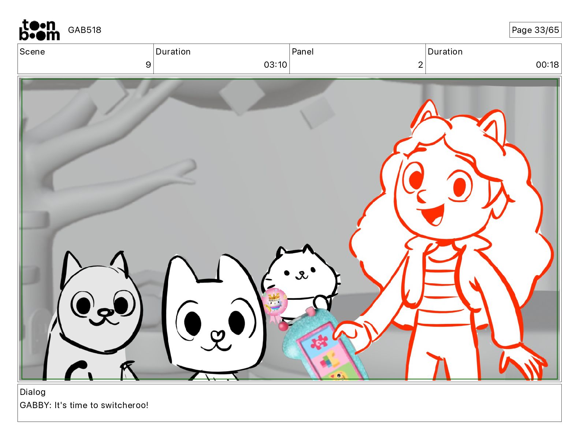Image resolution: width=580 pixels, height=448 pixels.
Task: Click the Scene label
Action: pyautogui.click(x=32, y=52)
